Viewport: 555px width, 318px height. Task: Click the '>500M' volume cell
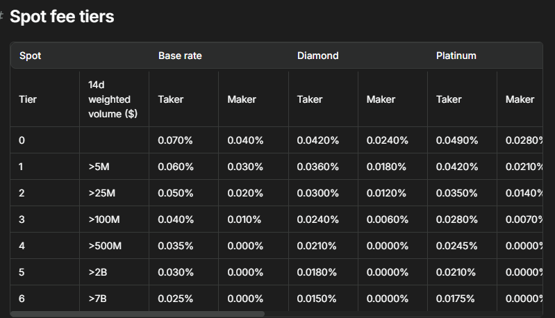105,246
